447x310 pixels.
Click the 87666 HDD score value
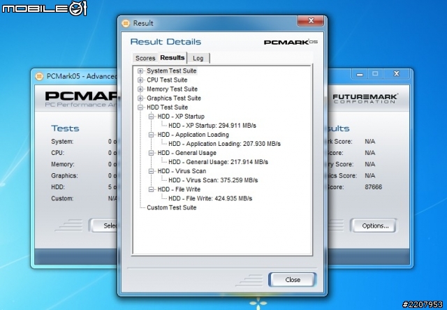pos(374,187)
